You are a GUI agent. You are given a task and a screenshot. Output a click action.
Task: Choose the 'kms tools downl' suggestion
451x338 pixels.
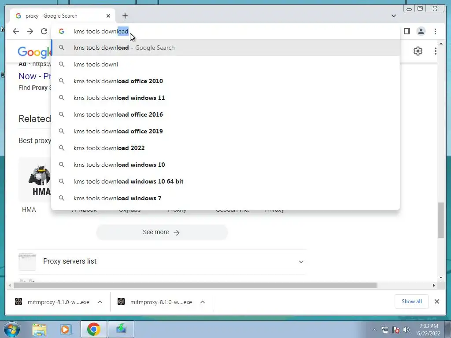(225, 64)
